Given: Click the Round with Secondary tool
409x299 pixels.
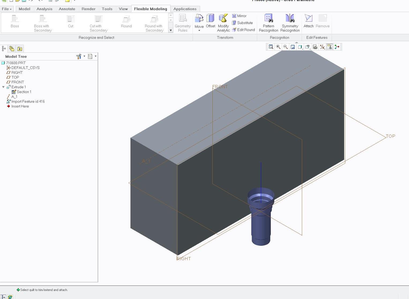Looking at the screenshot, I should point(154,23).
